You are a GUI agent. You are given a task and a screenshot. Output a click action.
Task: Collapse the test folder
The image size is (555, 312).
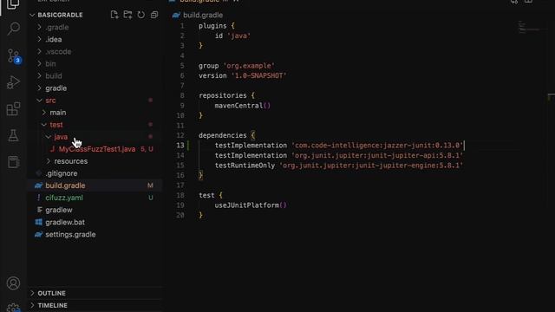[55, 125]
